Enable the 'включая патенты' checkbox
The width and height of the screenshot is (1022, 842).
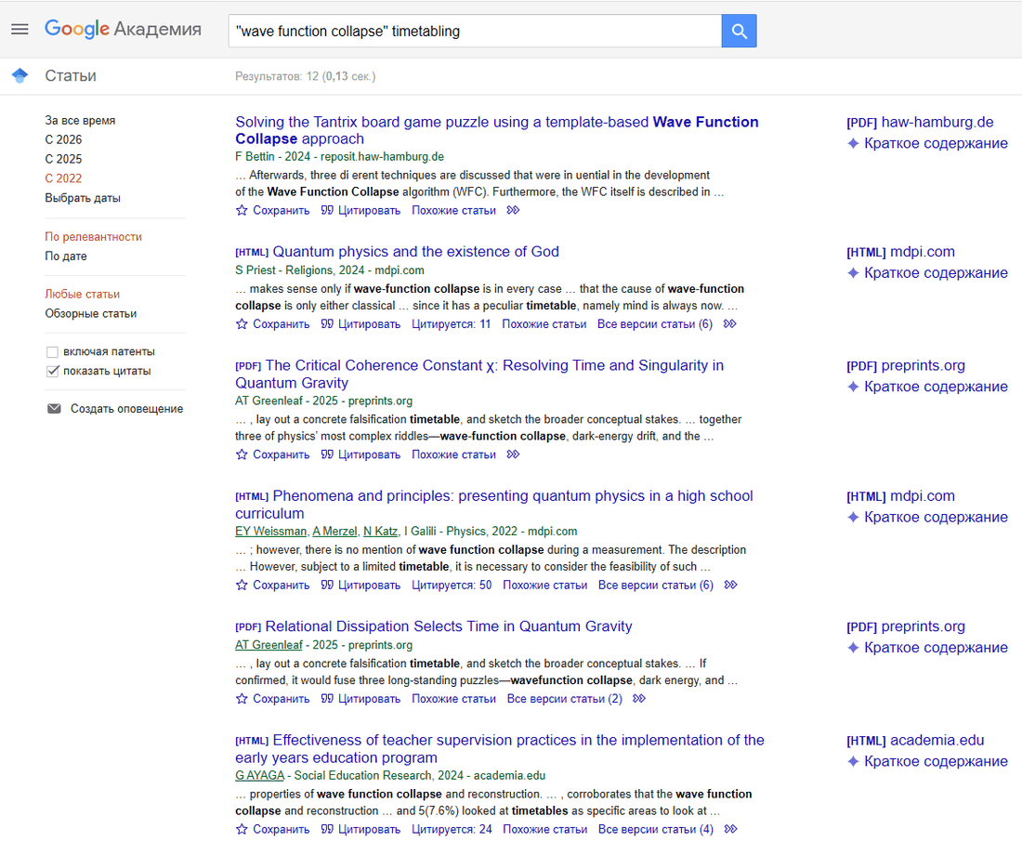[52, 352]
